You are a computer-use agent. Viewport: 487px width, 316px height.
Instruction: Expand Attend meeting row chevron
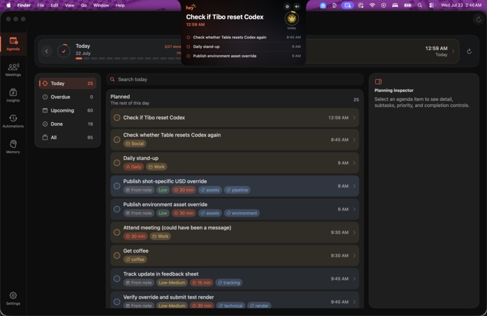tap(355, 233)
